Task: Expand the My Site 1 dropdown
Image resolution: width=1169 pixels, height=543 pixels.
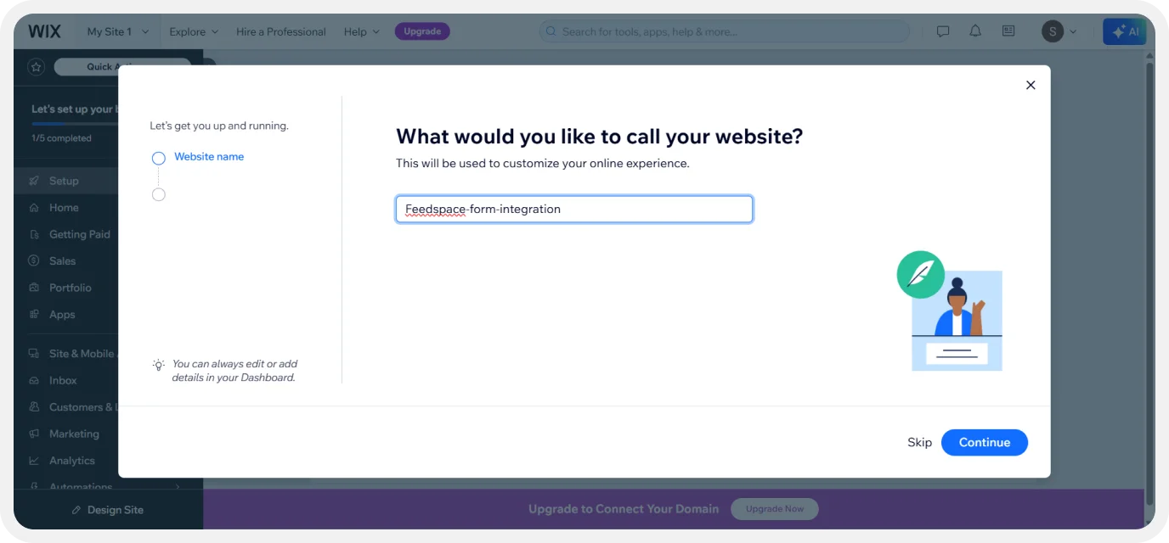Action: click(117, 31)
